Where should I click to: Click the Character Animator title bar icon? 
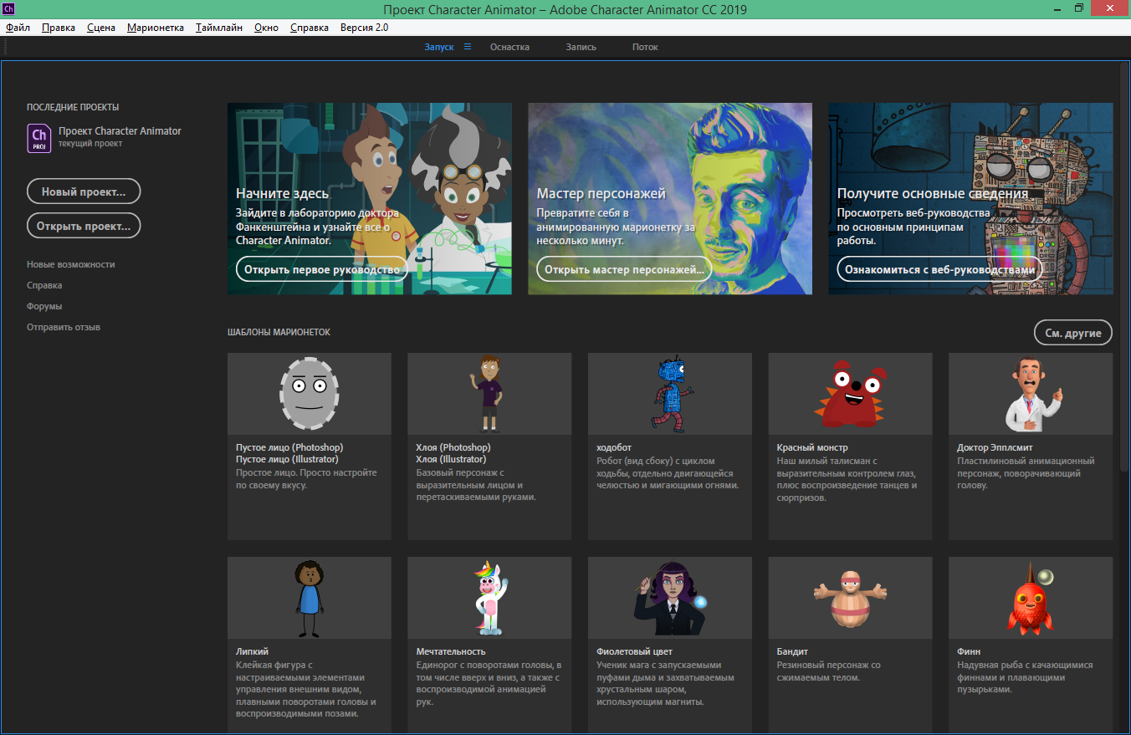(8, 8)
